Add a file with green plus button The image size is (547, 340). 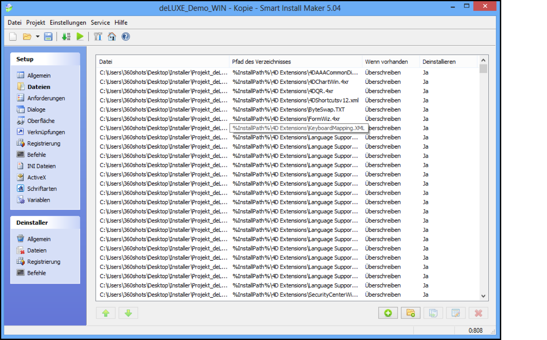click(388, 313)
